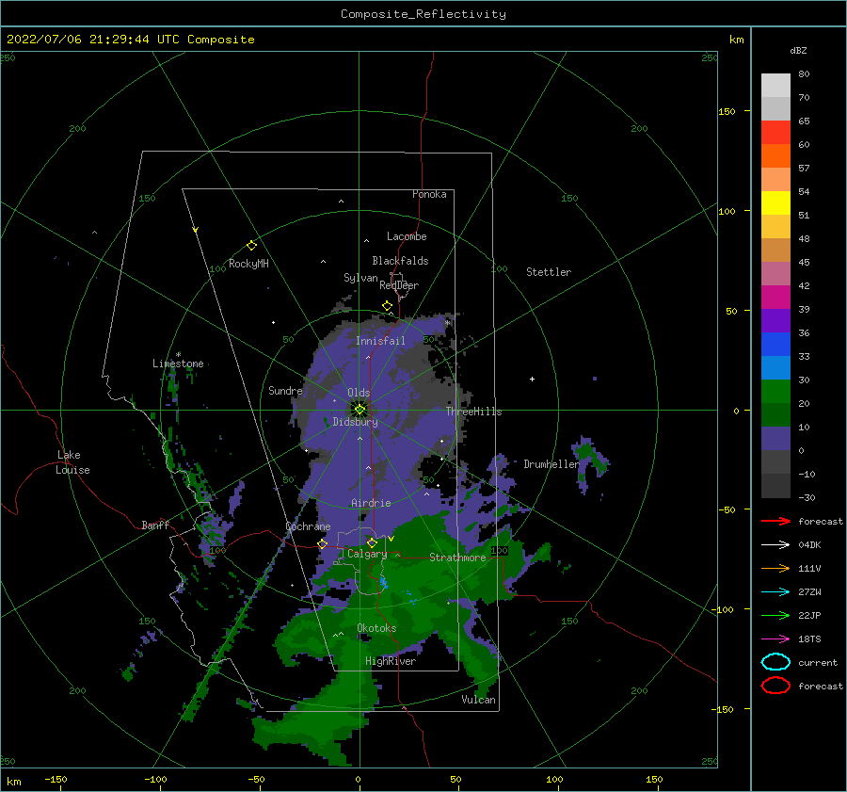Screen dimensions: 847x792
Task: Click the cyan 27ZW arrow icon
Action: [775, 592]
